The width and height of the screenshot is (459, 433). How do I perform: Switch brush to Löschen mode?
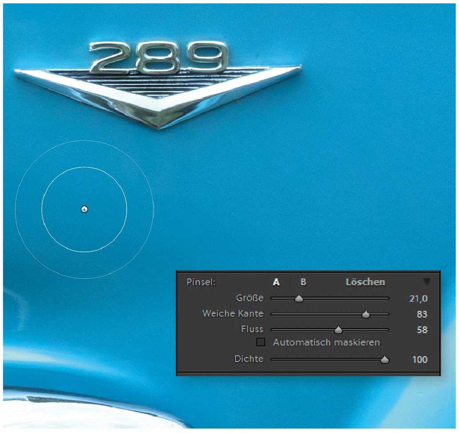click(365, 282)
